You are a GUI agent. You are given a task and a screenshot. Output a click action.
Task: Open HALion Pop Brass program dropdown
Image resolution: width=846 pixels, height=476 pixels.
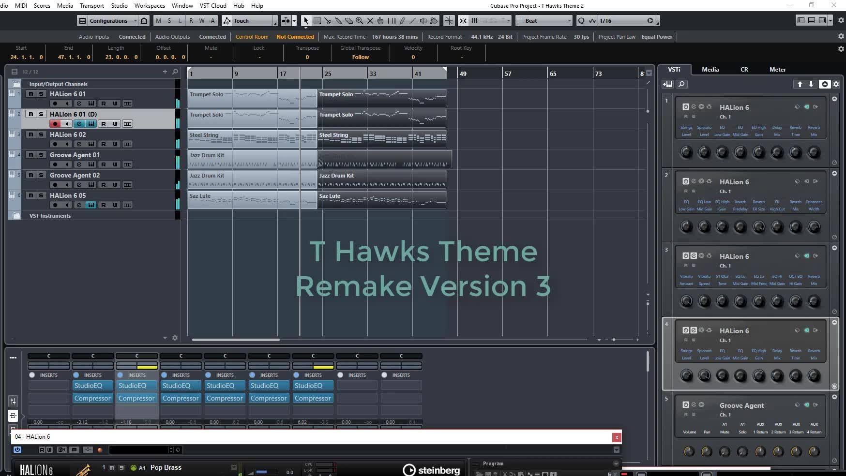234,467
